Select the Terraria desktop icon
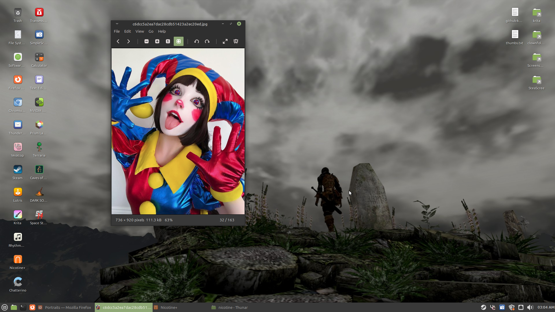The image size is (555, 312). click(x=39, y=150)
